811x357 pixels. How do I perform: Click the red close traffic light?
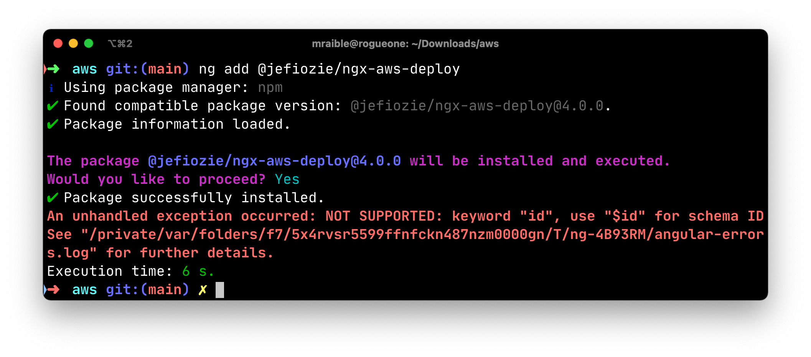(x=58, y=44)
